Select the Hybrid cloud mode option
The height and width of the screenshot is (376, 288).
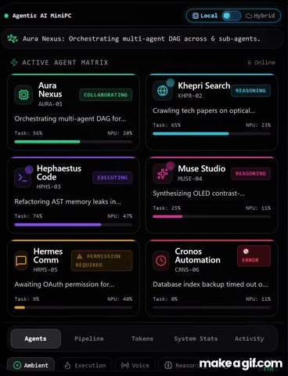(261, 16)
